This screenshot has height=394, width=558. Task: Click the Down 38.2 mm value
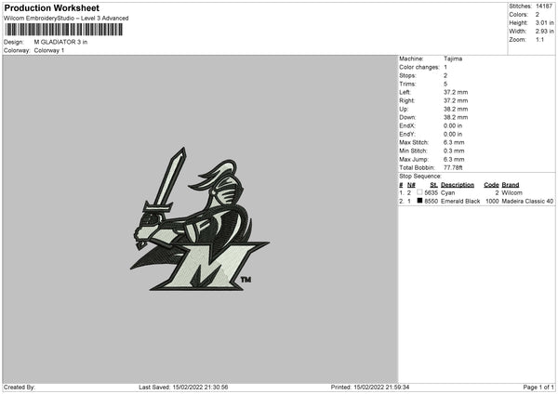click(x=456, y=117)
